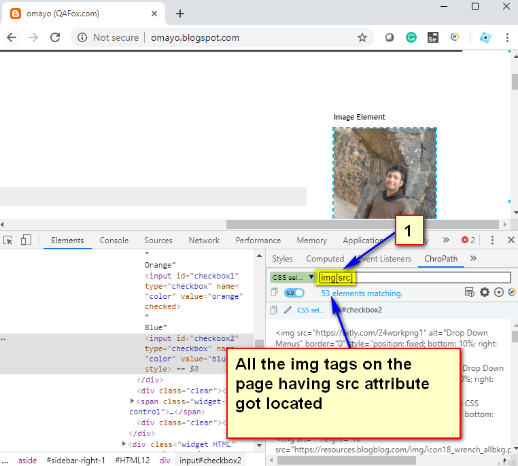Click the aside breadcrumb

click(27, 460)
